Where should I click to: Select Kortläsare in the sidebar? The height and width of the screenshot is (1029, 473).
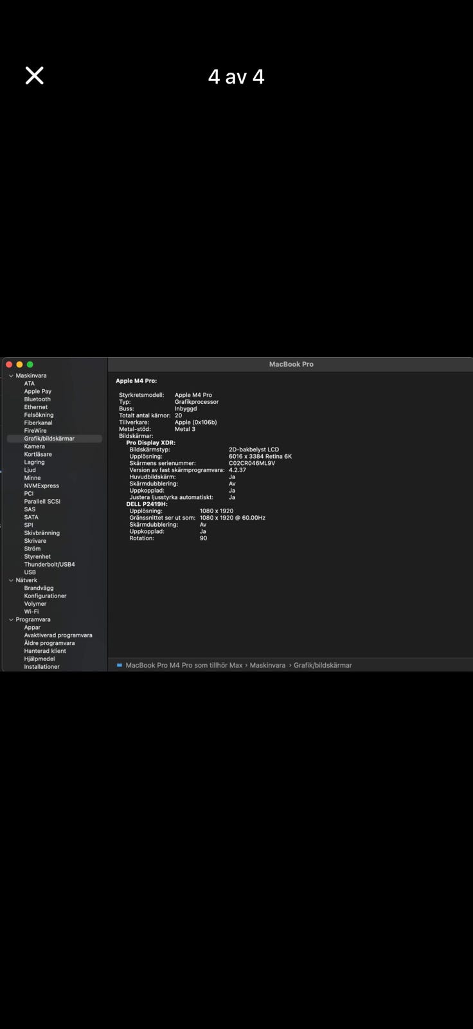click(x=38, y=454)
